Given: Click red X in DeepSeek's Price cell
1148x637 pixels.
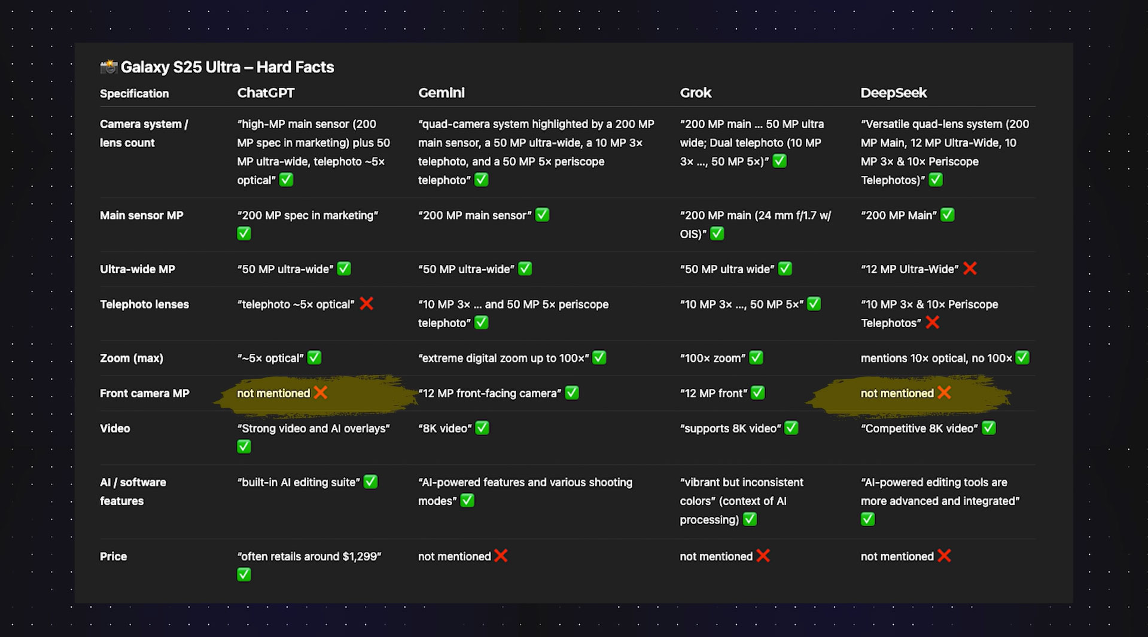Looking at the screenshot, I should click(x=944, y=556).
